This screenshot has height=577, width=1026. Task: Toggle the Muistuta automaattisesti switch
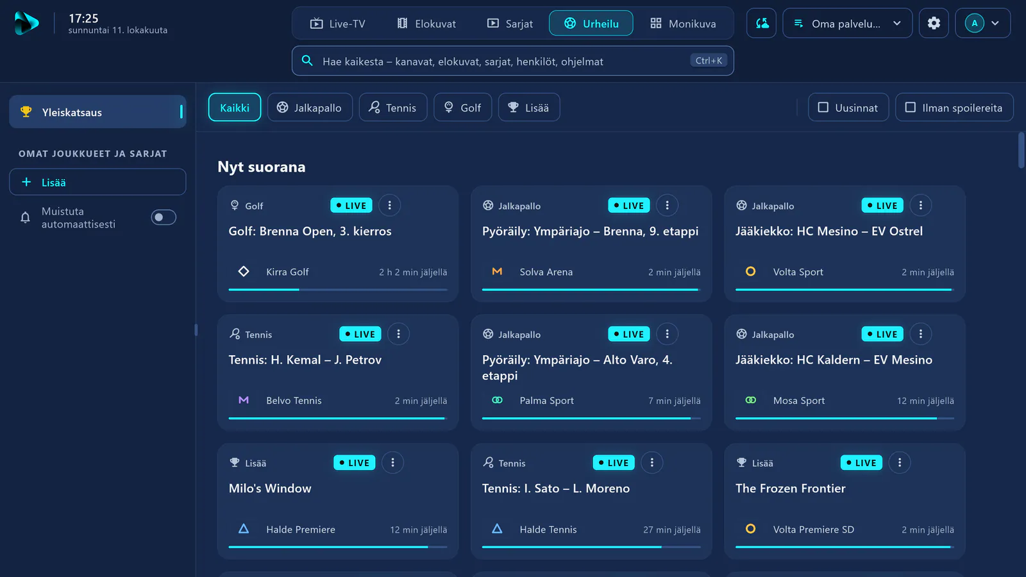(164, 217)
